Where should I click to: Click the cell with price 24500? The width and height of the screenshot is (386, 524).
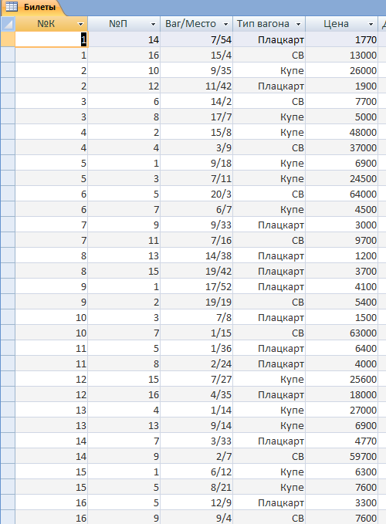tap(341, 178)
